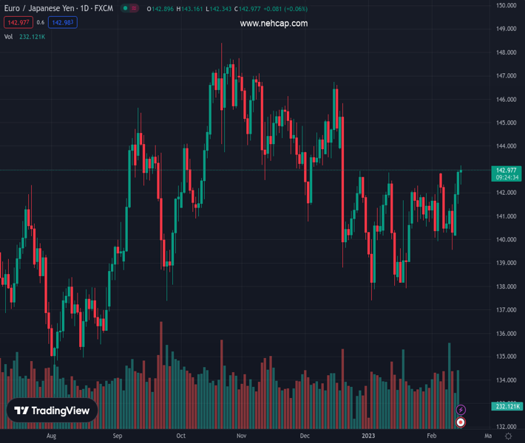525x443 pixels.
Task: Click the TradingView logo badge
Action: click(52, 411)
